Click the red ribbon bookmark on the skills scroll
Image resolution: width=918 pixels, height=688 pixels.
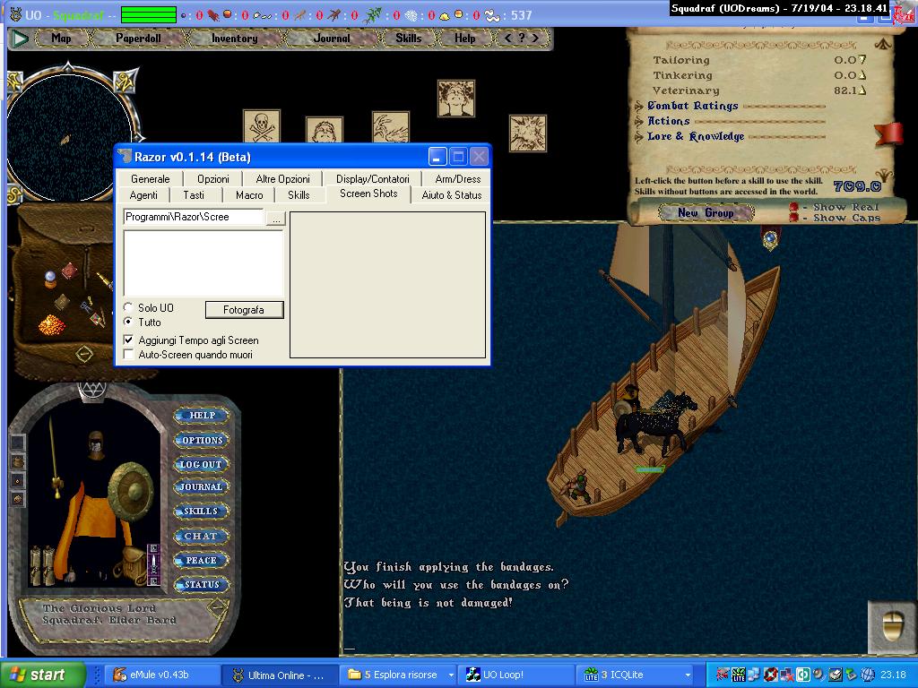click(889, 134)
